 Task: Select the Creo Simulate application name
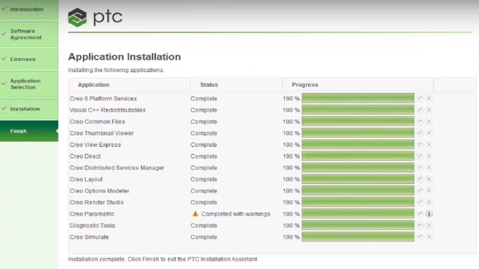coord(89,237)
